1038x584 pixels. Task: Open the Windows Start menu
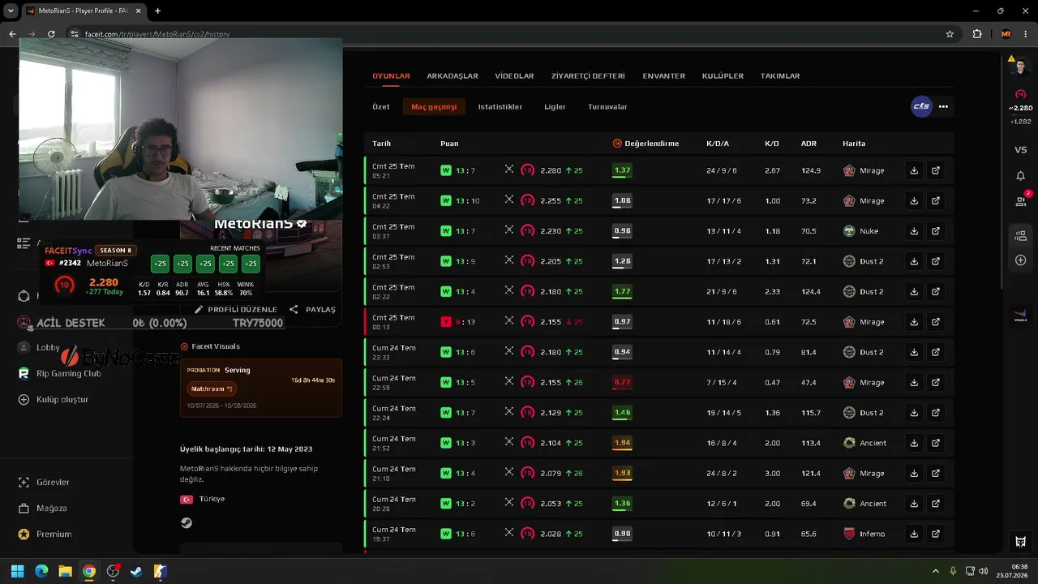point(17,571)
